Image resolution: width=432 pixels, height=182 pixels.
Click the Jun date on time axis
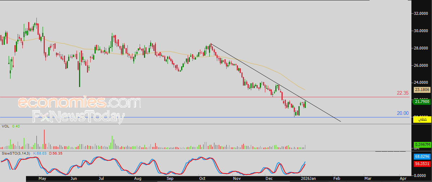74,179
